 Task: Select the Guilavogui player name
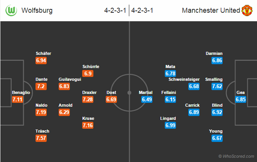tap(69, 79)
